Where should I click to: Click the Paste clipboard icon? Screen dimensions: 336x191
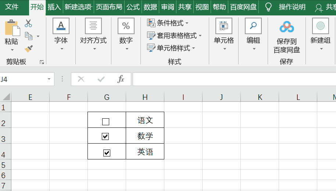pos(12,28)
